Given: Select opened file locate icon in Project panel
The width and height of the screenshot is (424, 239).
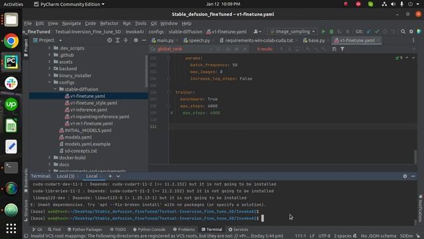Looking at the screenshot, I should [109, 40].
